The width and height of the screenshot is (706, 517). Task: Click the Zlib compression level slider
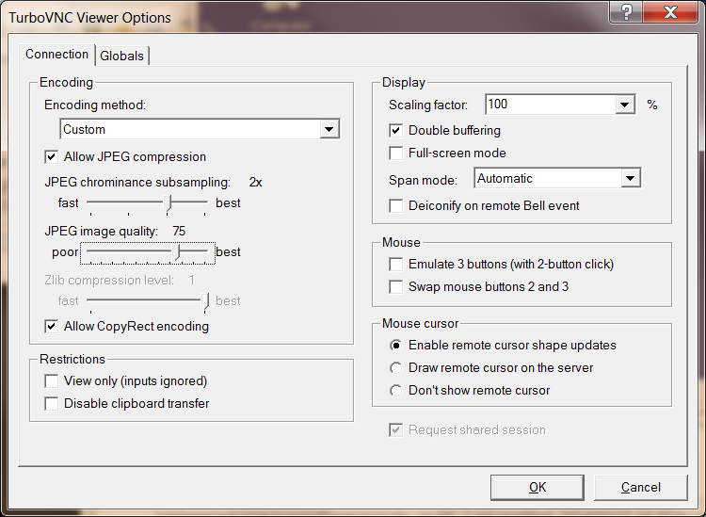pyautogui.click(x=147, y=301)
